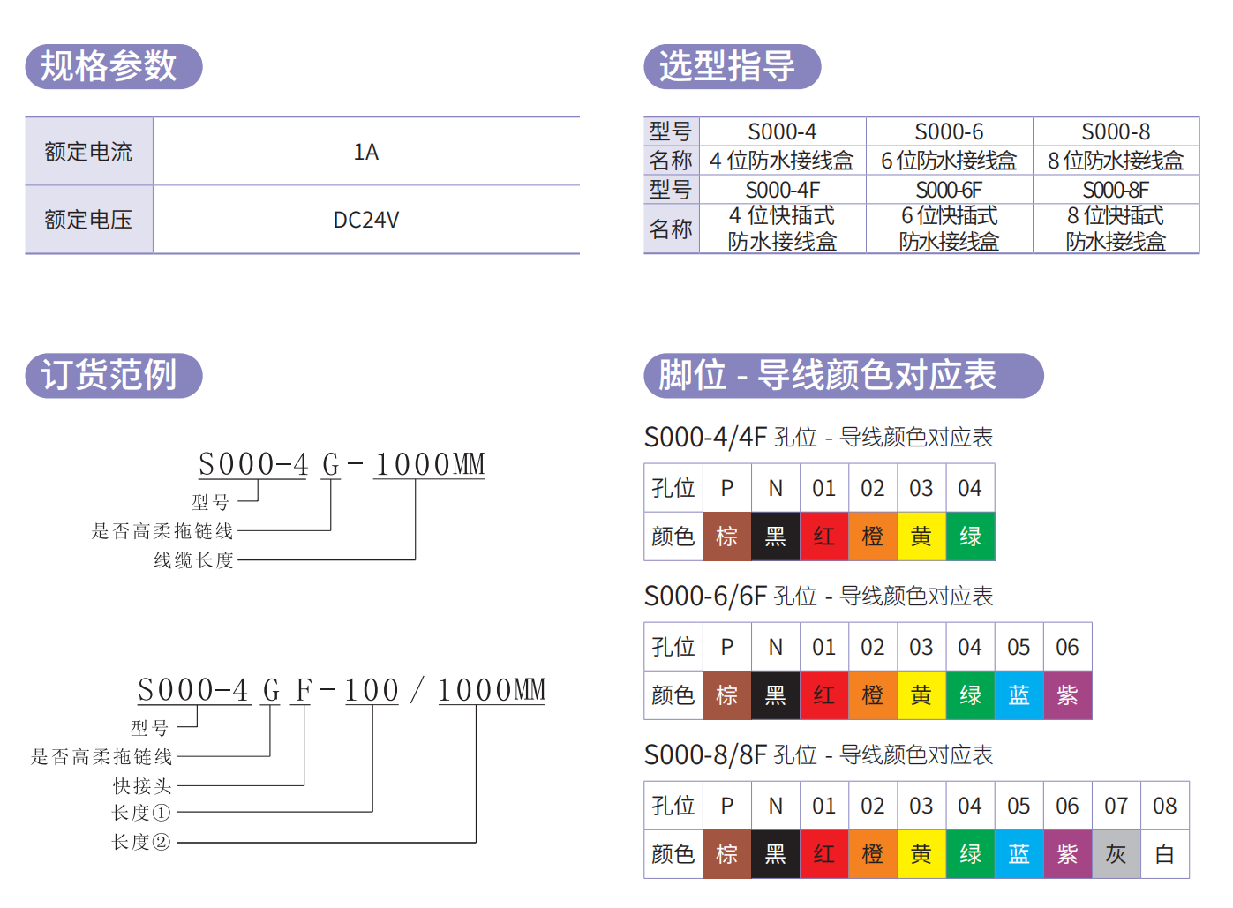Click the white 白 swatch in S000-8/8F table
Screen dimensions: 1233x908
[1165, 853]
